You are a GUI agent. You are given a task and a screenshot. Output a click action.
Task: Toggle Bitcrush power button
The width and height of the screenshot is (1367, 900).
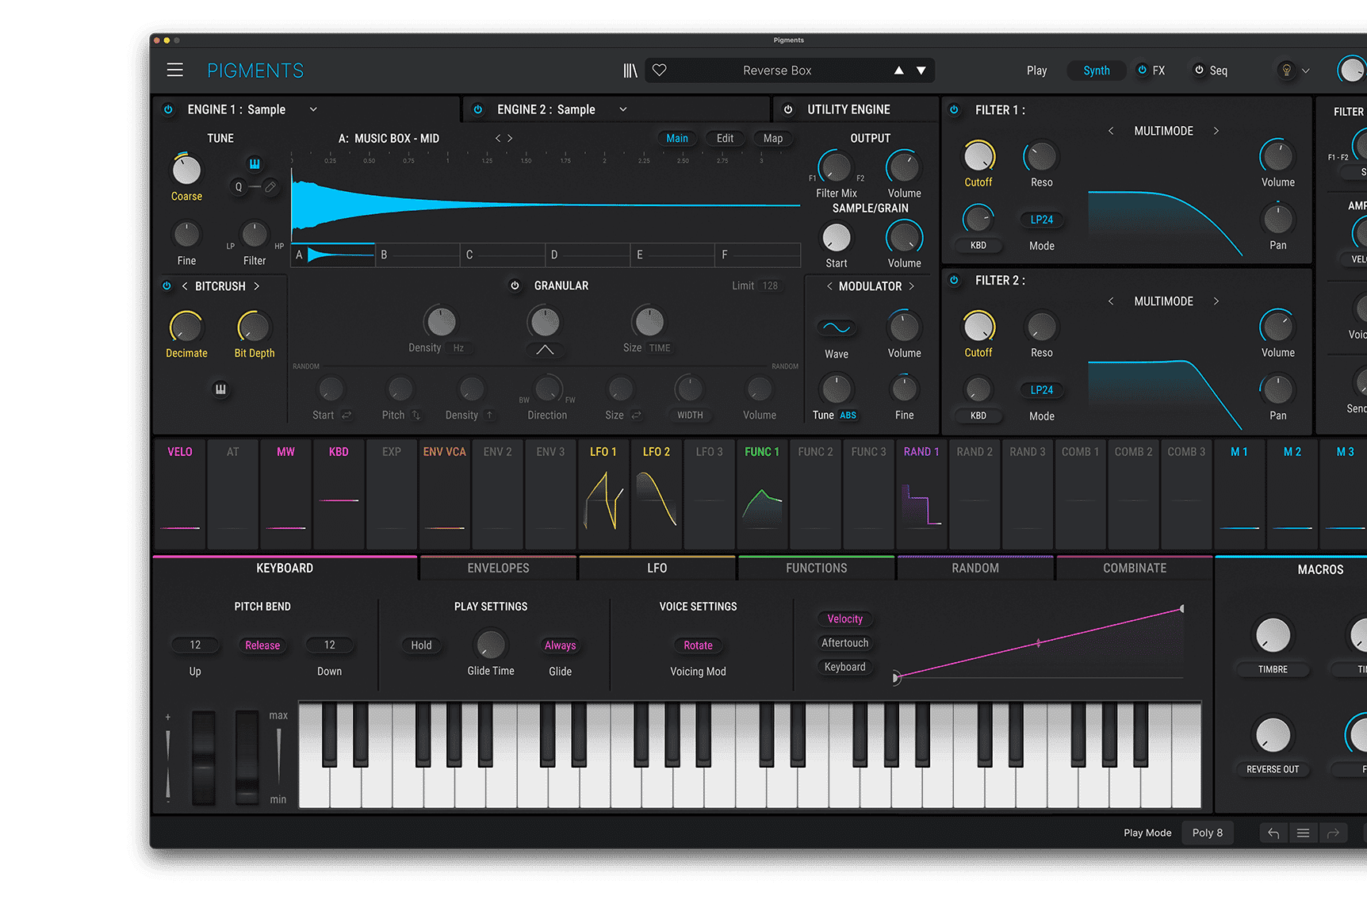[x=167, y=286]
